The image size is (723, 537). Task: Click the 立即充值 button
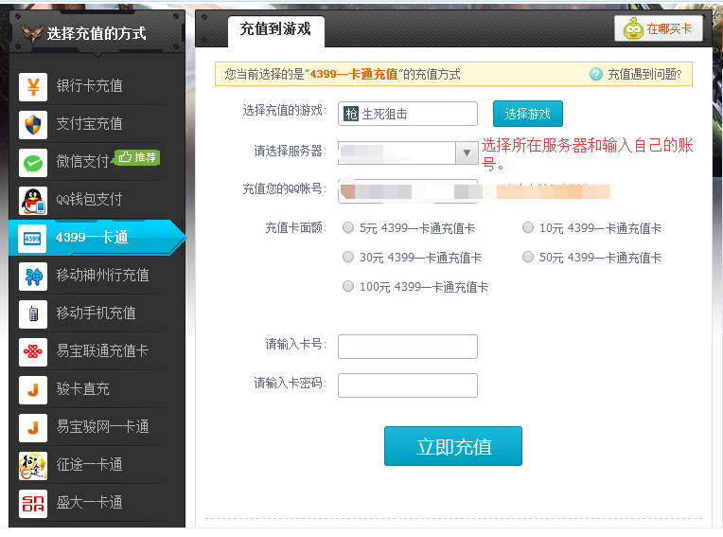(453, 446)
